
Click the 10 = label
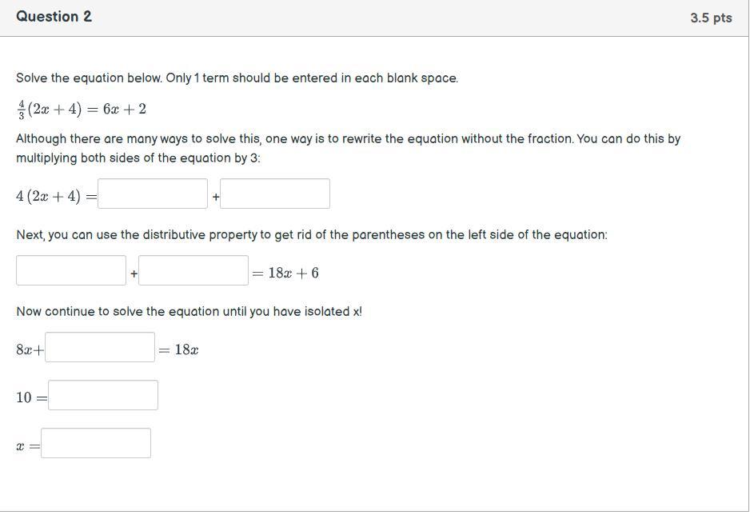pos(31,398)
